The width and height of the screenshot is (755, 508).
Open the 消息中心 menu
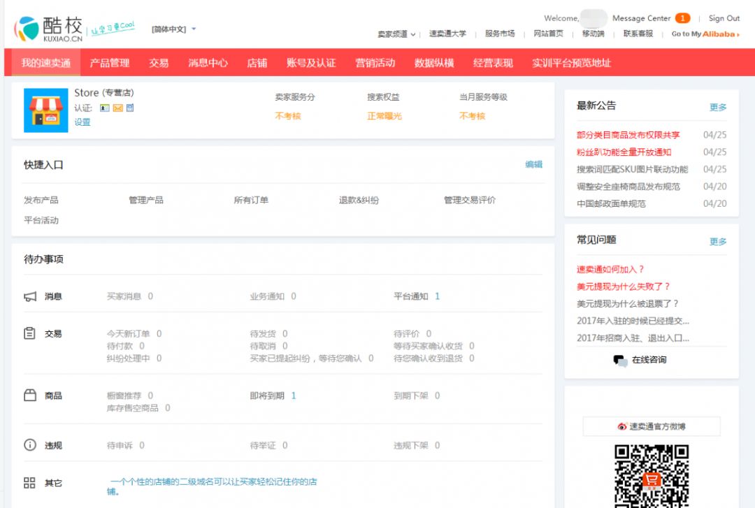[208, 63]
